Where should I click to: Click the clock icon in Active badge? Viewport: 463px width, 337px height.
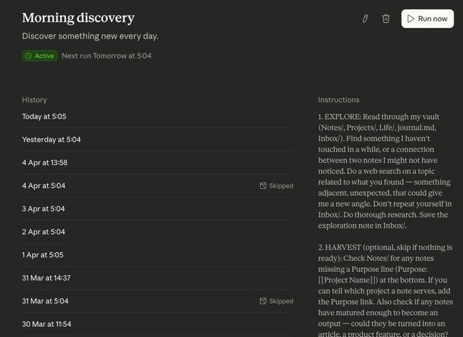(x=29, y=56)
